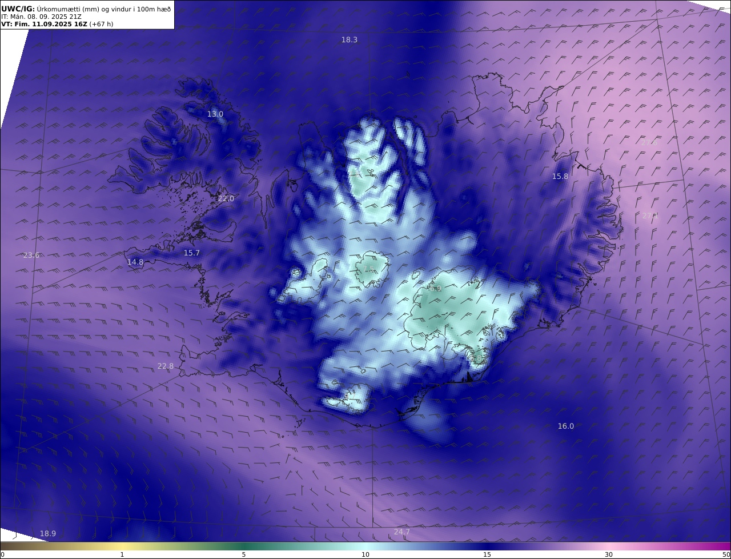Click the 13.0 value label
Viewport: 731px width, 559px height.
pos(215,114)
